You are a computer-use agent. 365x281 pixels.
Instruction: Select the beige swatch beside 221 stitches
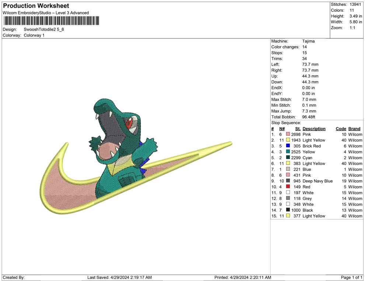[288, 169]
